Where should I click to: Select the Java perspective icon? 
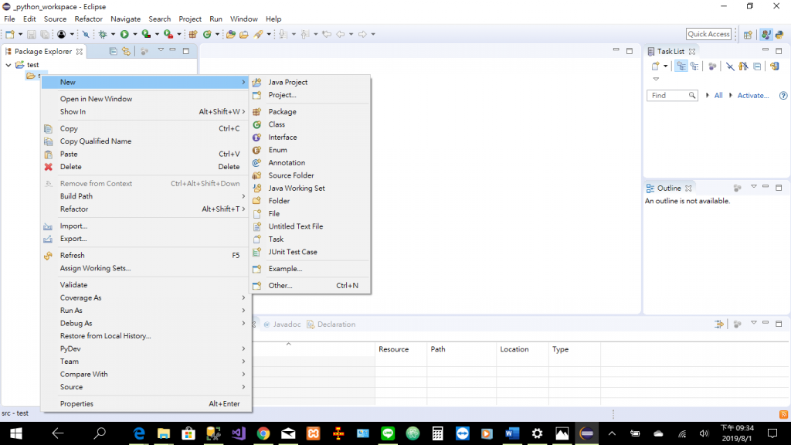click(x=766, y=34)
